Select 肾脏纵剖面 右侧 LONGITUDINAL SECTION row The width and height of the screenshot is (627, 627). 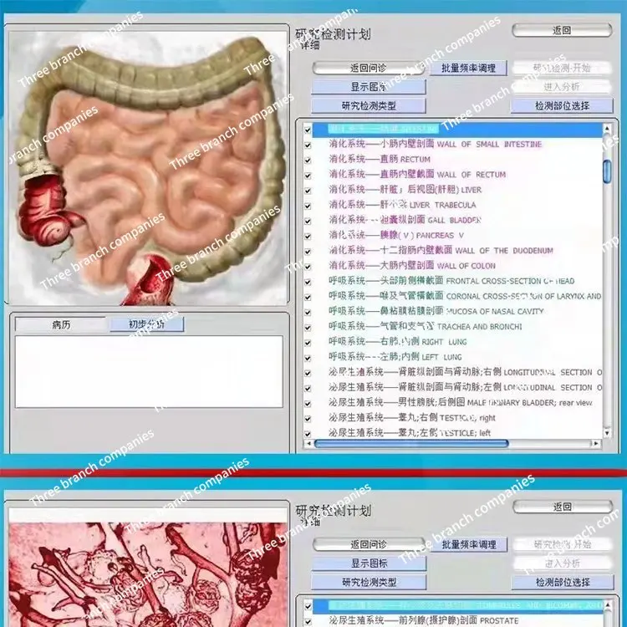click(465, 372)
